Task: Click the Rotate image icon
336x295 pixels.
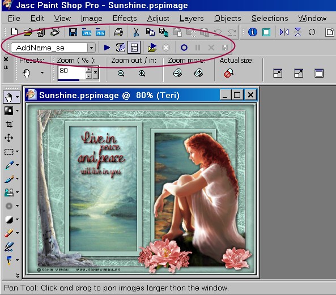Action: (312, 32)
